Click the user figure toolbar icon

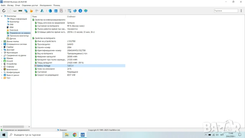click(x=42, y=11)
